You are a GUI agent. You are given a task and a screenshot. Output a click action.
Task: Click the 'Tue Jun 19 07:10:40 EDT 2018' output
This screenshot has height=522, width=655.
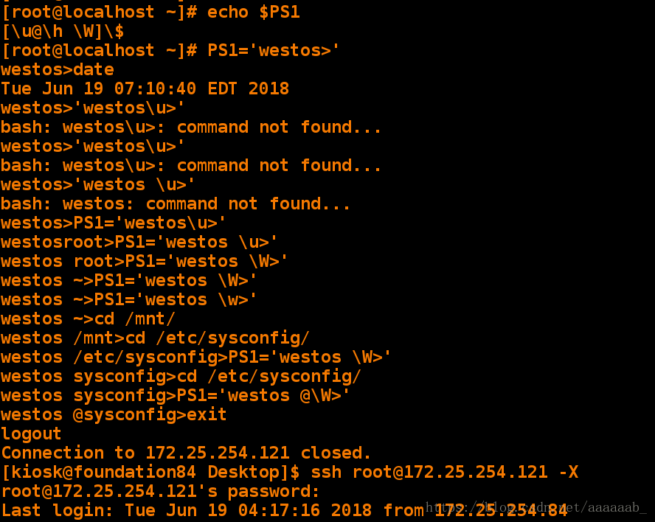point(145,88)
